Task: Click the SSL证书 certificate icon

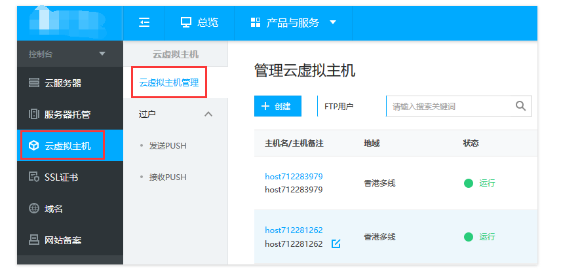Action: point(34,177)
